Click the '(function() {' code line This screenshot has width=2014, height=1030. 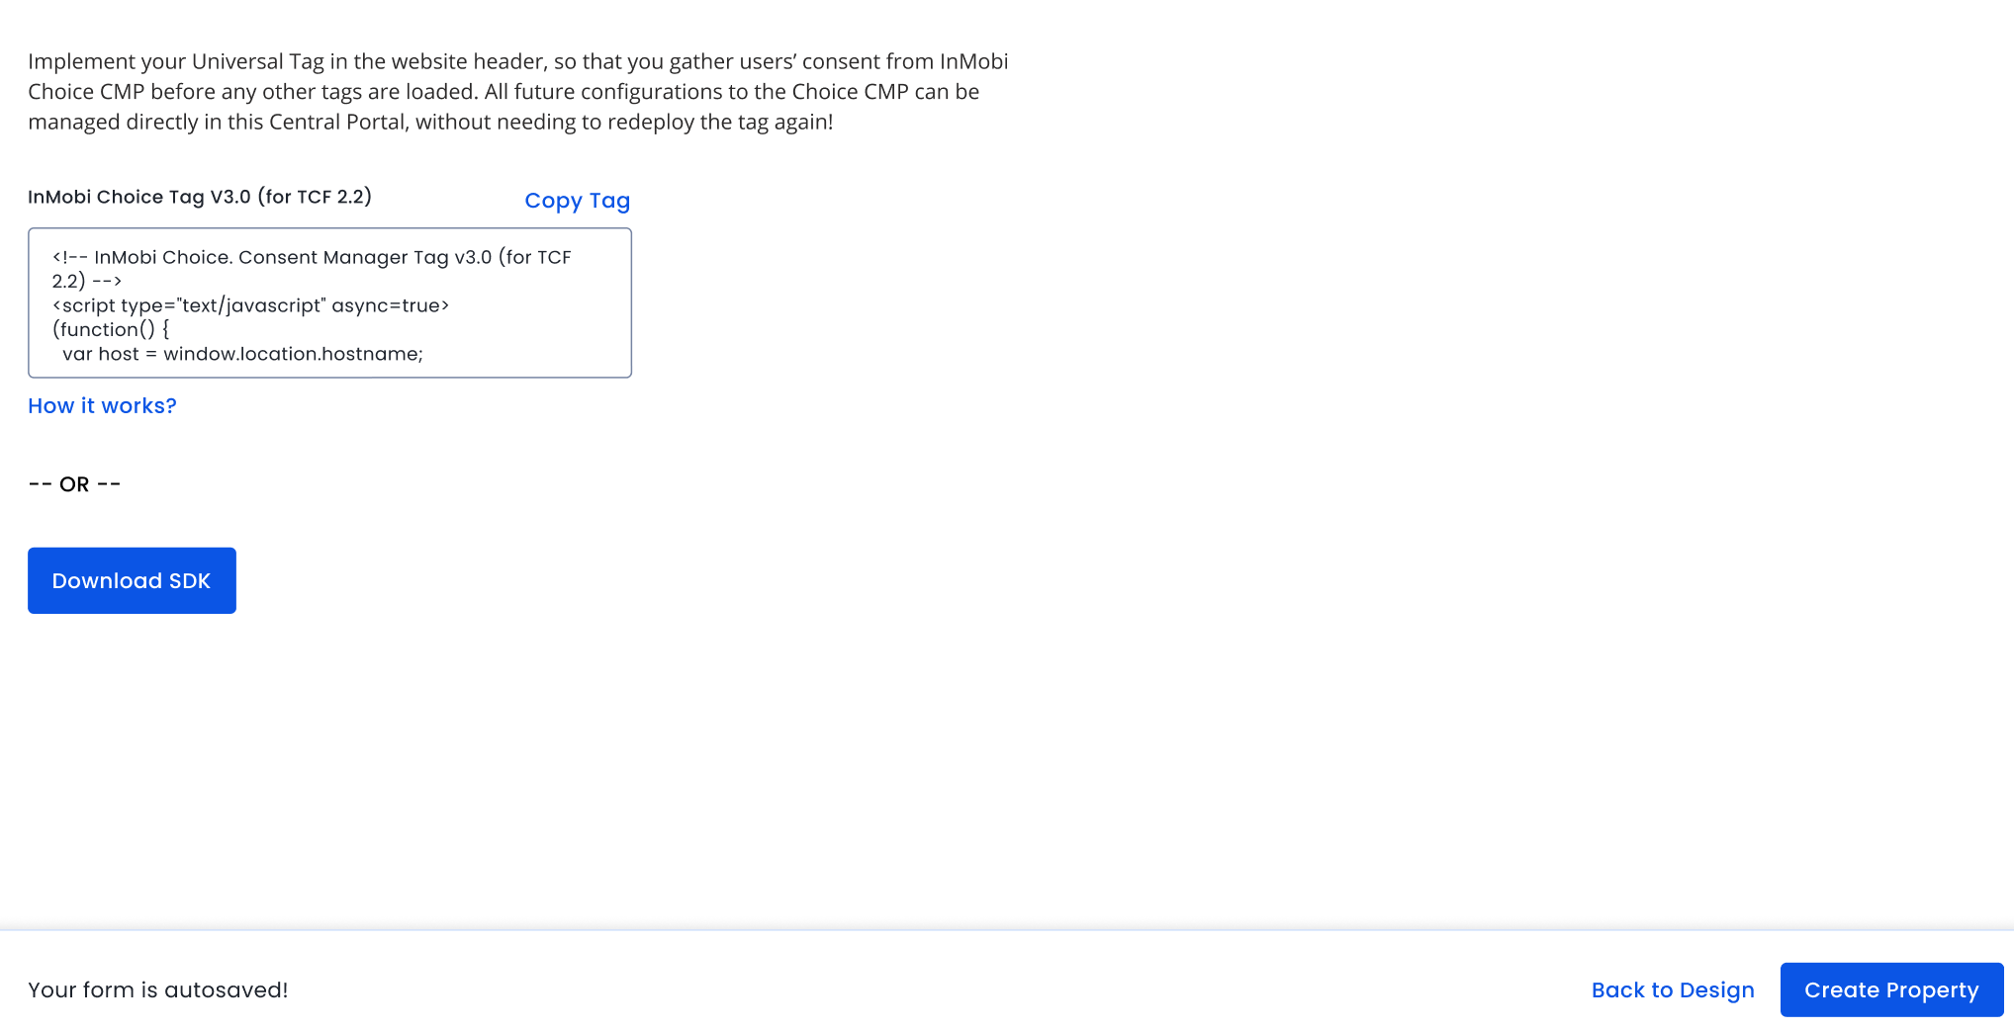(x=111, y=329)
